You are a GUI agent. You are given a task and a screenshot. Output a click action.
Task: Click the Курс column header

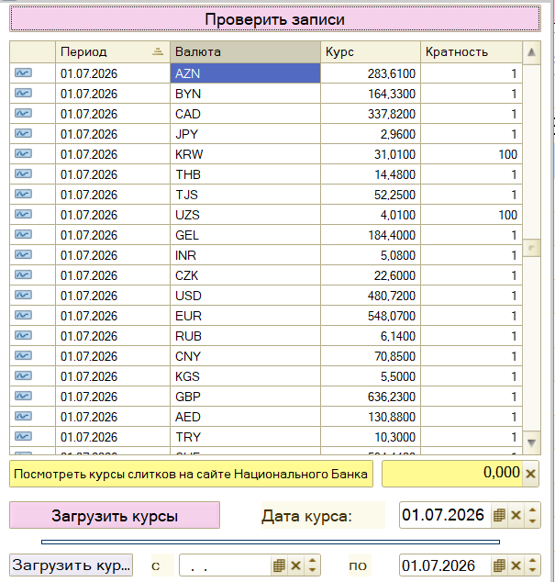370,51
